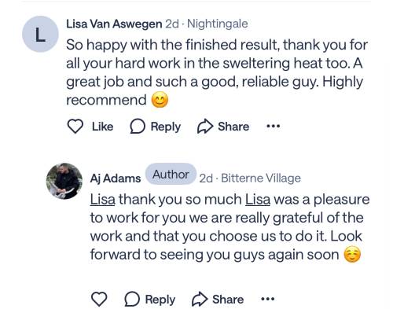
Task: Click the second underlined Lisa mention
Action: (258, 200)
